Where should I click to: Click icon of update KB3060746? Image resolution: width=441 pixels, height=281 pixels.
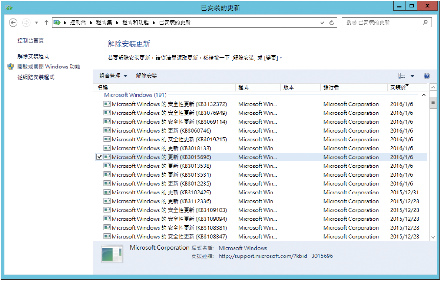point(107,131)
